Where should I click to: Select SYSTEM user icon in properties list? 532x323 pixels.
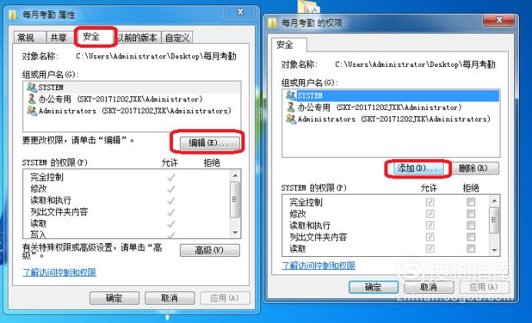click(32, 88)
